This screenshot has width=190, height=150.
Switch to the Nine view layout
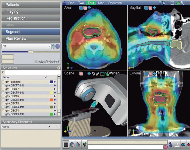[x=101, y=3]
